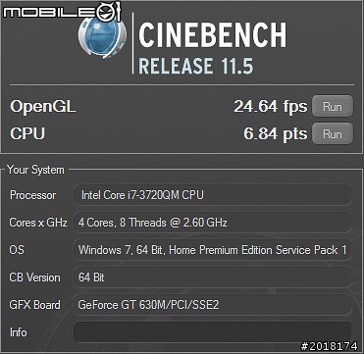
Task: Click the Mobile01 watermark text logo
Action: [50, 13]
